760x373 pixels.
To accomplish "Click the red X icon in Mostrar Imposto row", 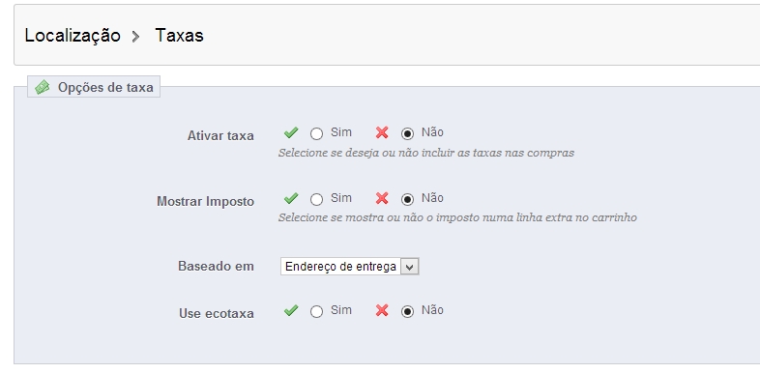I will click(382, 198).
